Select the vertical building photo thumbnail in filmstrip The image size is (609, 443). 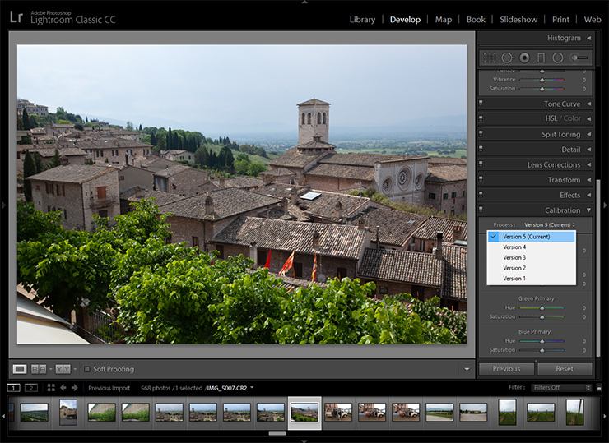68,412
